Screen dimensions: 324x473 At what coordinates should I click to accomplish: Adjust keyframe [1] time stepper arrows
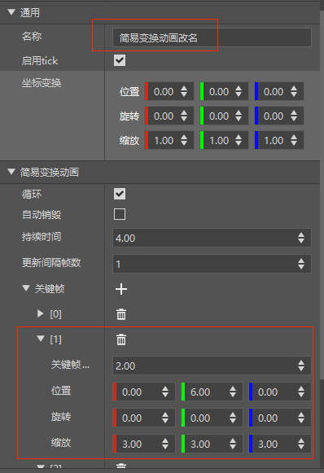[301, 366]
